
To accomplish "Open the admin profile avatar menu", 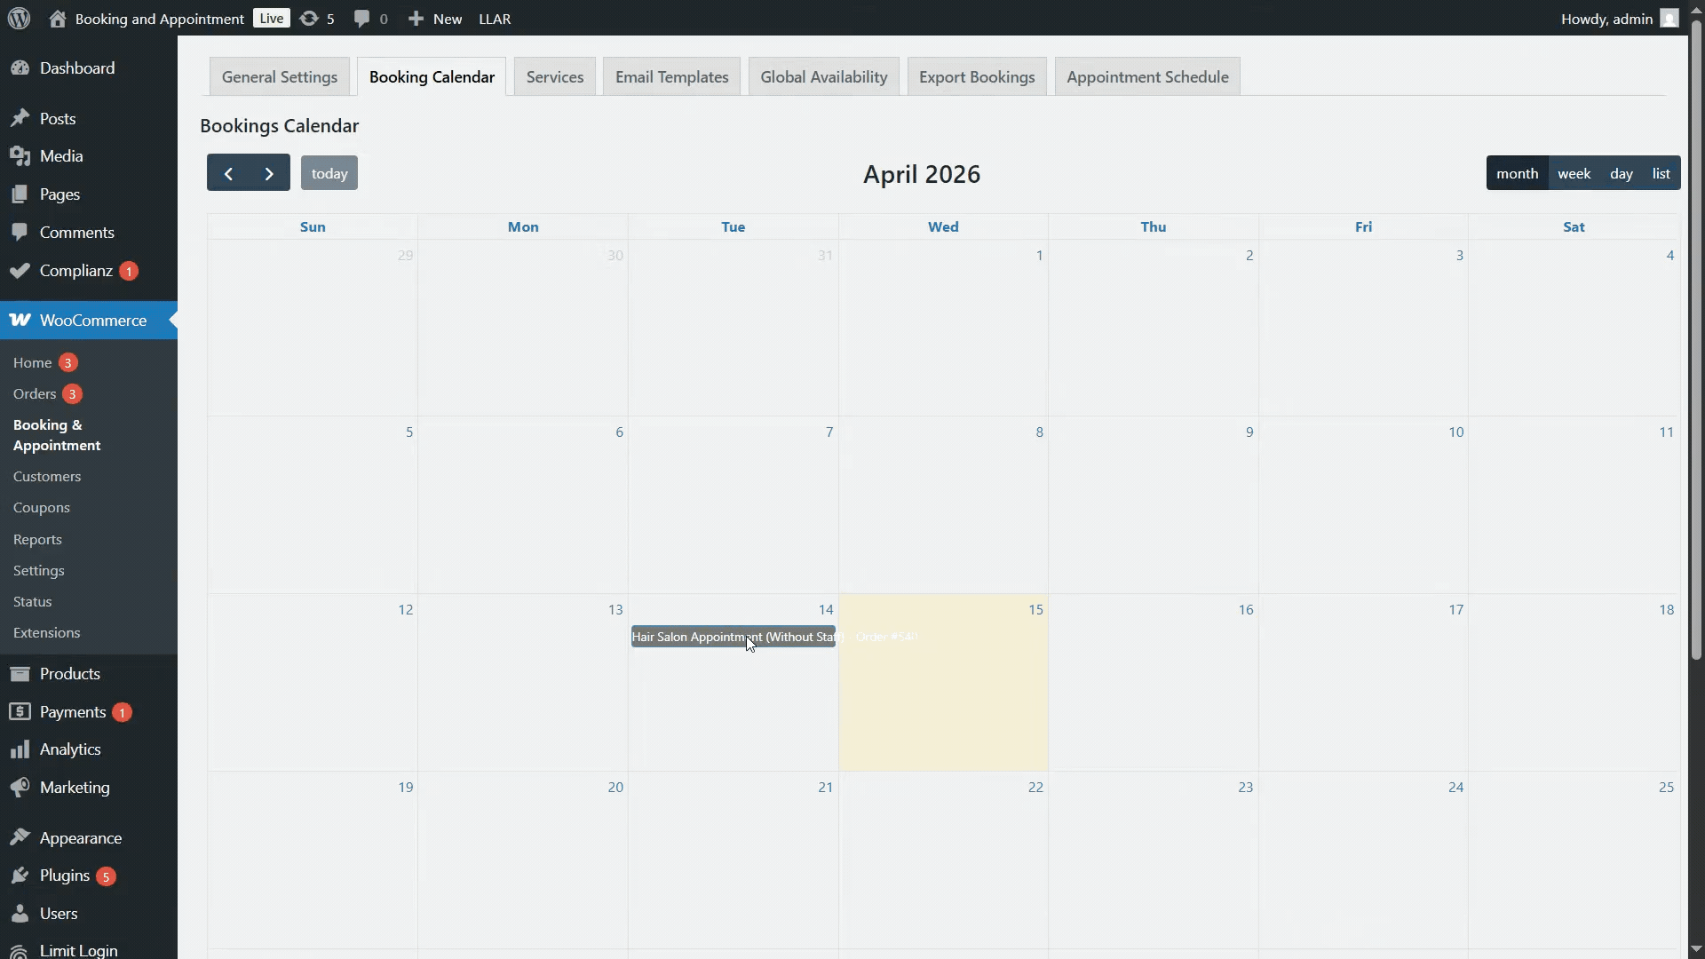I will coord(1669,18).
